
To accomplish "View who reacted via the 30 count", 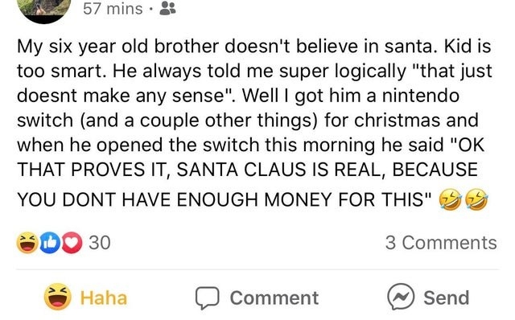I will click(x=100, y=243).
